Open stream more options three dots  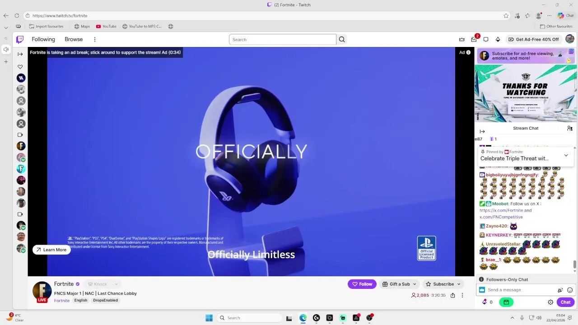[462, 295]
